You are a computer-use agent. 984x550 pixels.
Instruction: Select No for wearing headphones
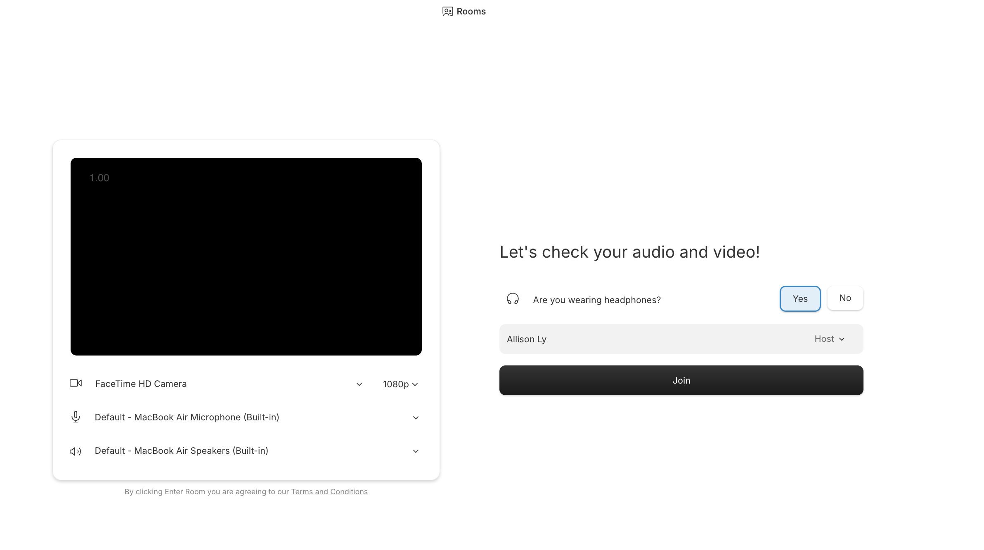(x=845, y=298)
